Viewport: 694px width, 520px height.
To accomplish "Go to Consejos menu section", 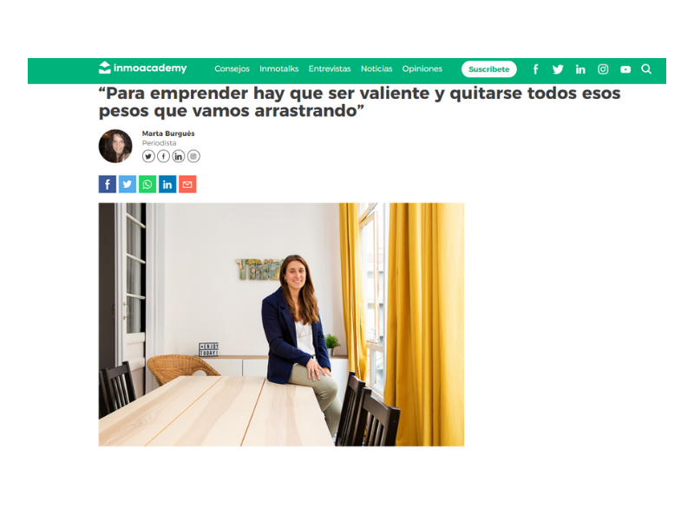I will click(232, 68).
